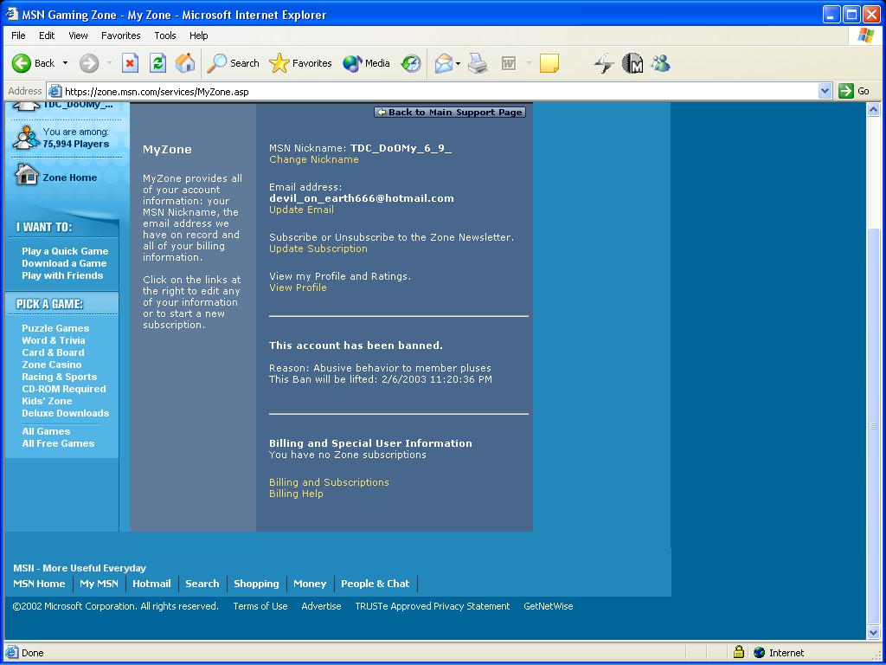Open the Back button history dropdown
Viewport: 886px width, 665px height.
click(x=65, y=63)
